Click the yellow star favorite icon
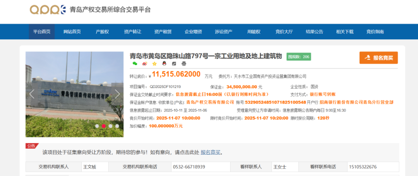418x176 pixels. pos(154,64)
